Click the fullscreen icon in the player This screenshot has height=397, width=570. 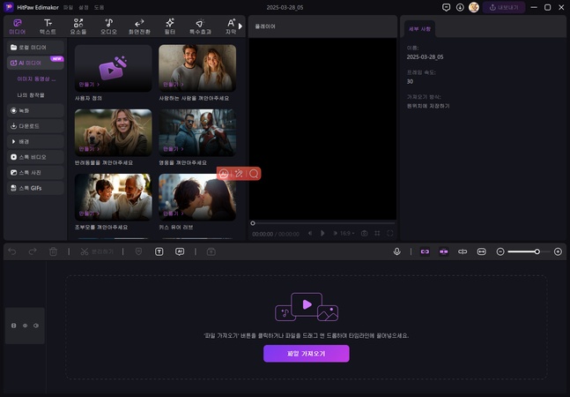click(x=390, y=234)
